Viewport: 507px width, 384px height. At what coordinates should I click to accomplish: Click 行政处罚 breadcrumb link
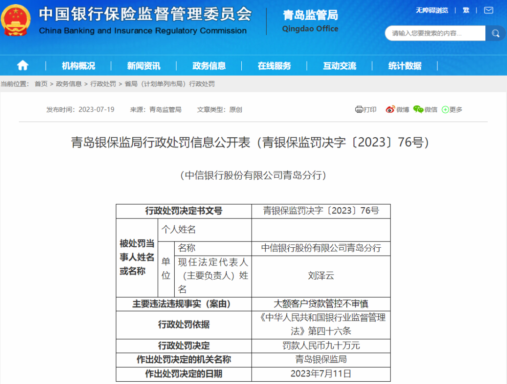coord(103,84)
